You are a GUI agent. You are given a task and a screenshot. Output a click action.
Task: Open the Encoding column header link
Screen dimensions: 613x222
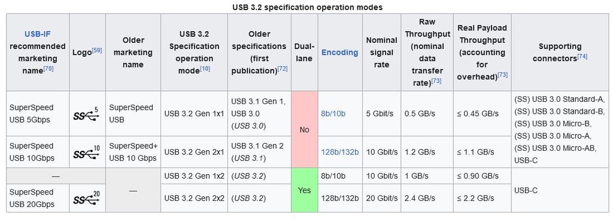coord(340,53)
